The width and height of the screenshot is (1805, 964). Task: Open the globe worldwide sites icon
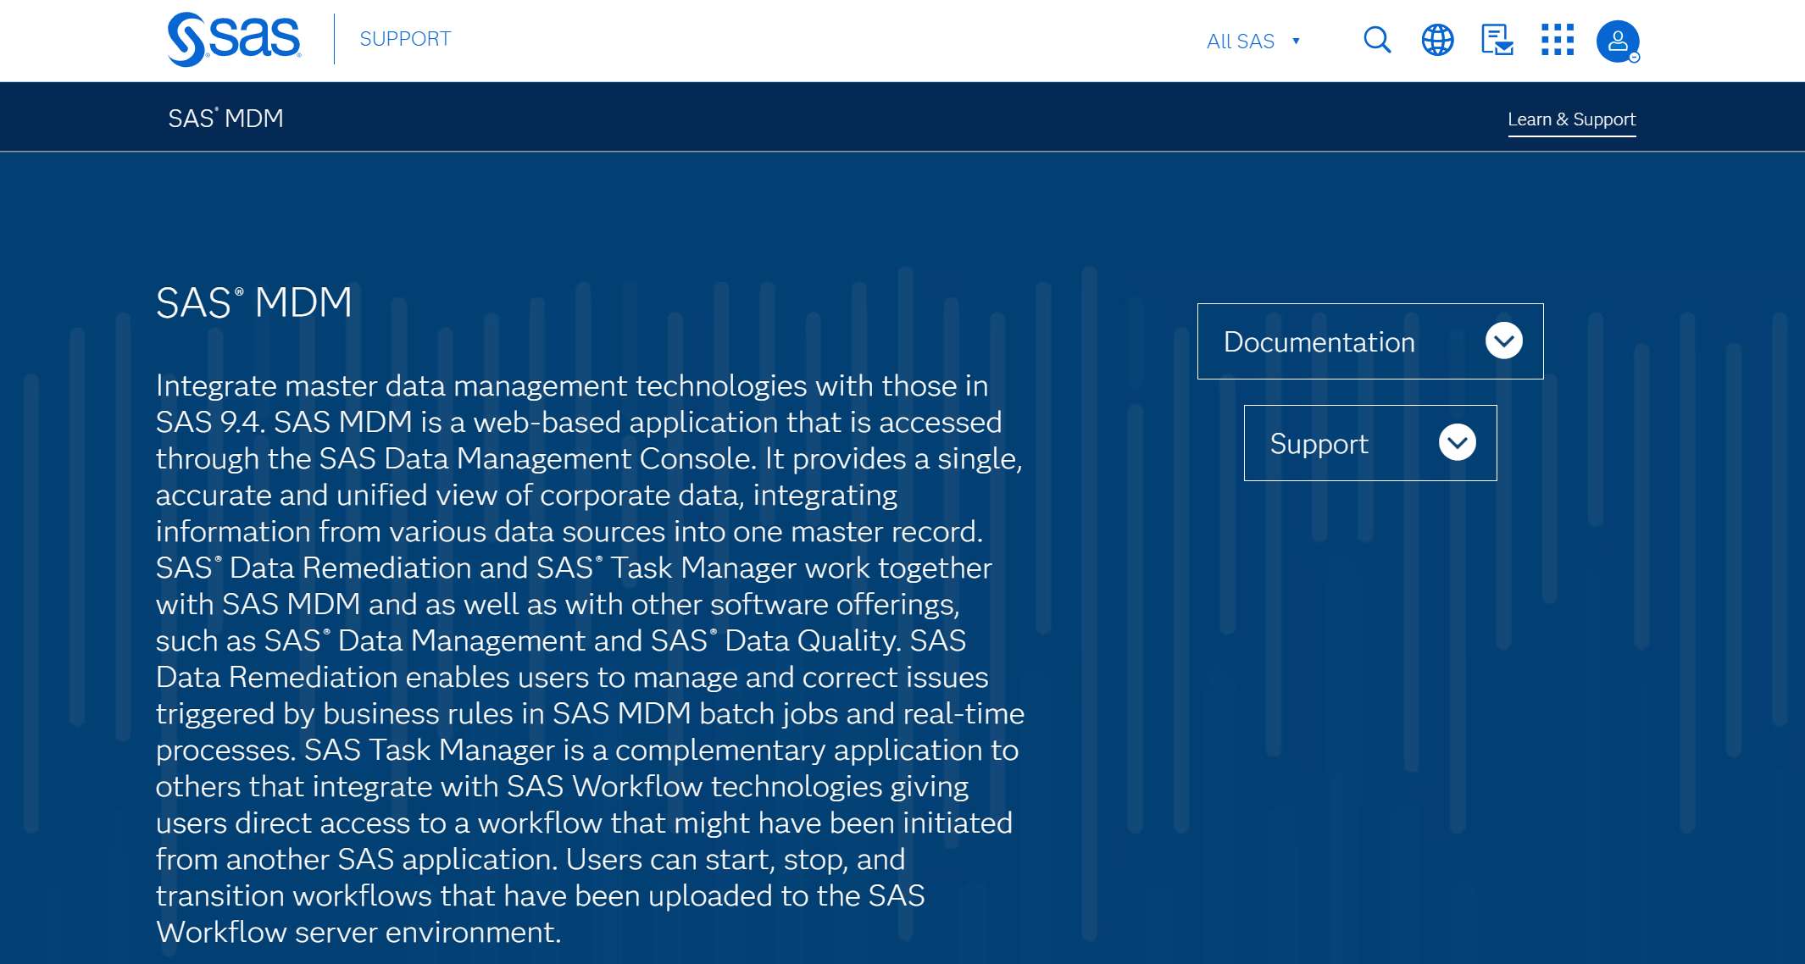point(1437,40)
